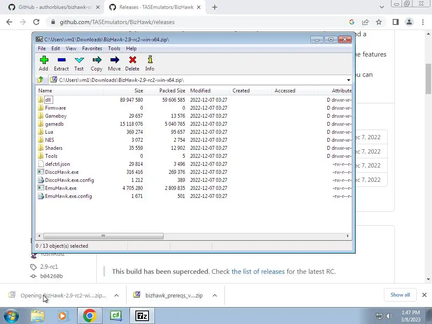Go up one folder level icon
The width and height of the screenshot is (432, 324).
coord(40,80)
